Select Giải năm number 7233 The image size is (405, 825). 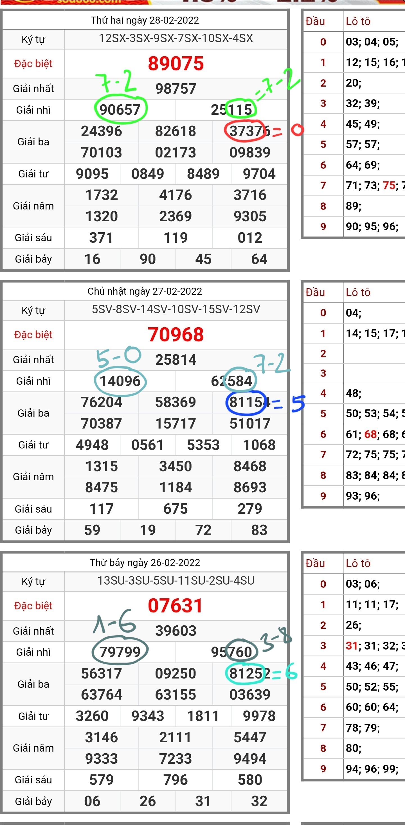pyautogui.click(x=175, y=759)
